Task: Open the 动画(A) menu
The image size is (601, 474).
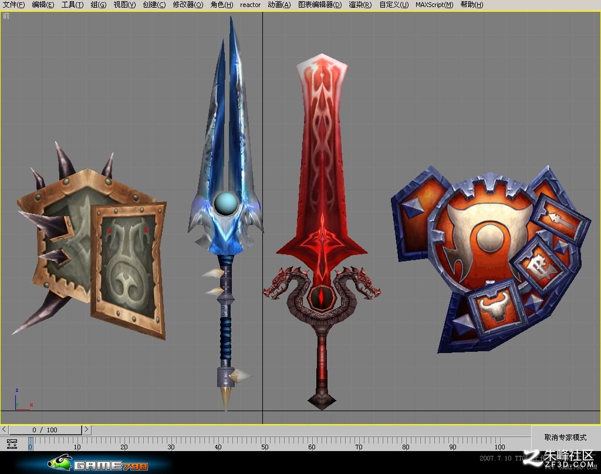Action: pyautogui.click(x=279, y=5)
